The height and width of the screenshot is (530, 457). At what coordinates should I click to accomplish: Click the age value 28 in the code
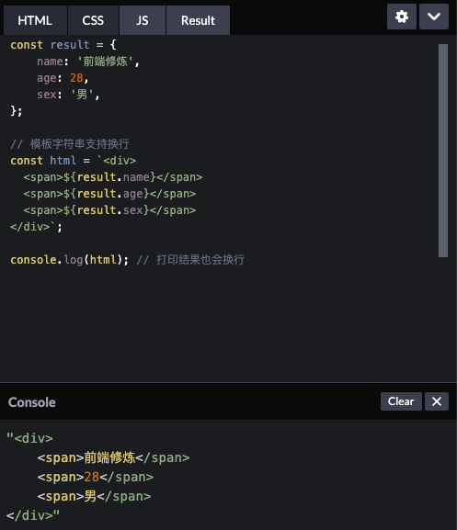click(x=76, y=78)
